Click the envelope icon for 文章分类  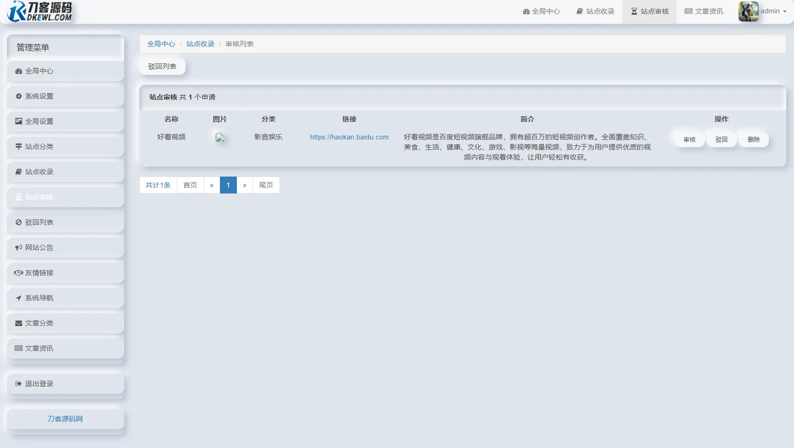click(x=18, y=323)
